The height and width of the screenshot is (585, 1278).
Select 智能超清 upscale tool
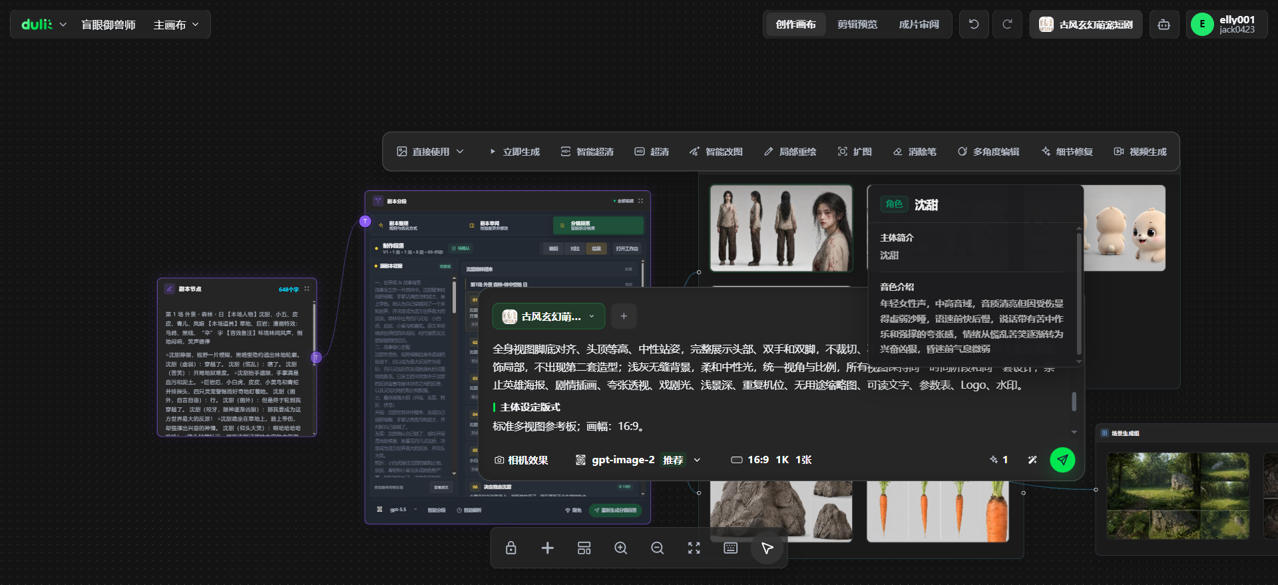pyautogui.click(x=587, y=152)
